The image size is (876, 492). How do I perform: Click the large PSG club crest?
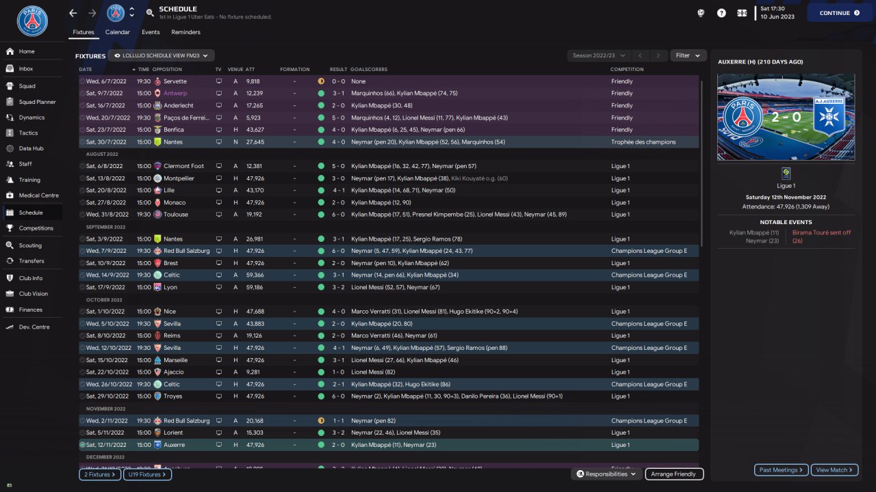(x=32, y=21)
